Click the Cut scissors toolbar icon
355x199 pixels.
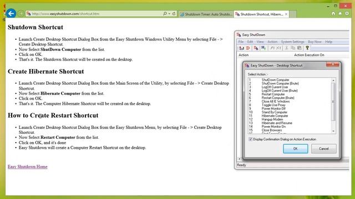tap(286, 48)
